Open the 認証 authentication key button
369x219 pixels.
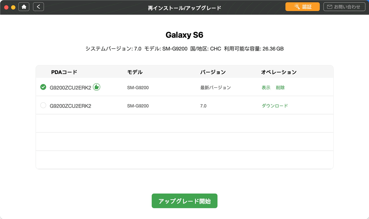(x=302, y=7)
